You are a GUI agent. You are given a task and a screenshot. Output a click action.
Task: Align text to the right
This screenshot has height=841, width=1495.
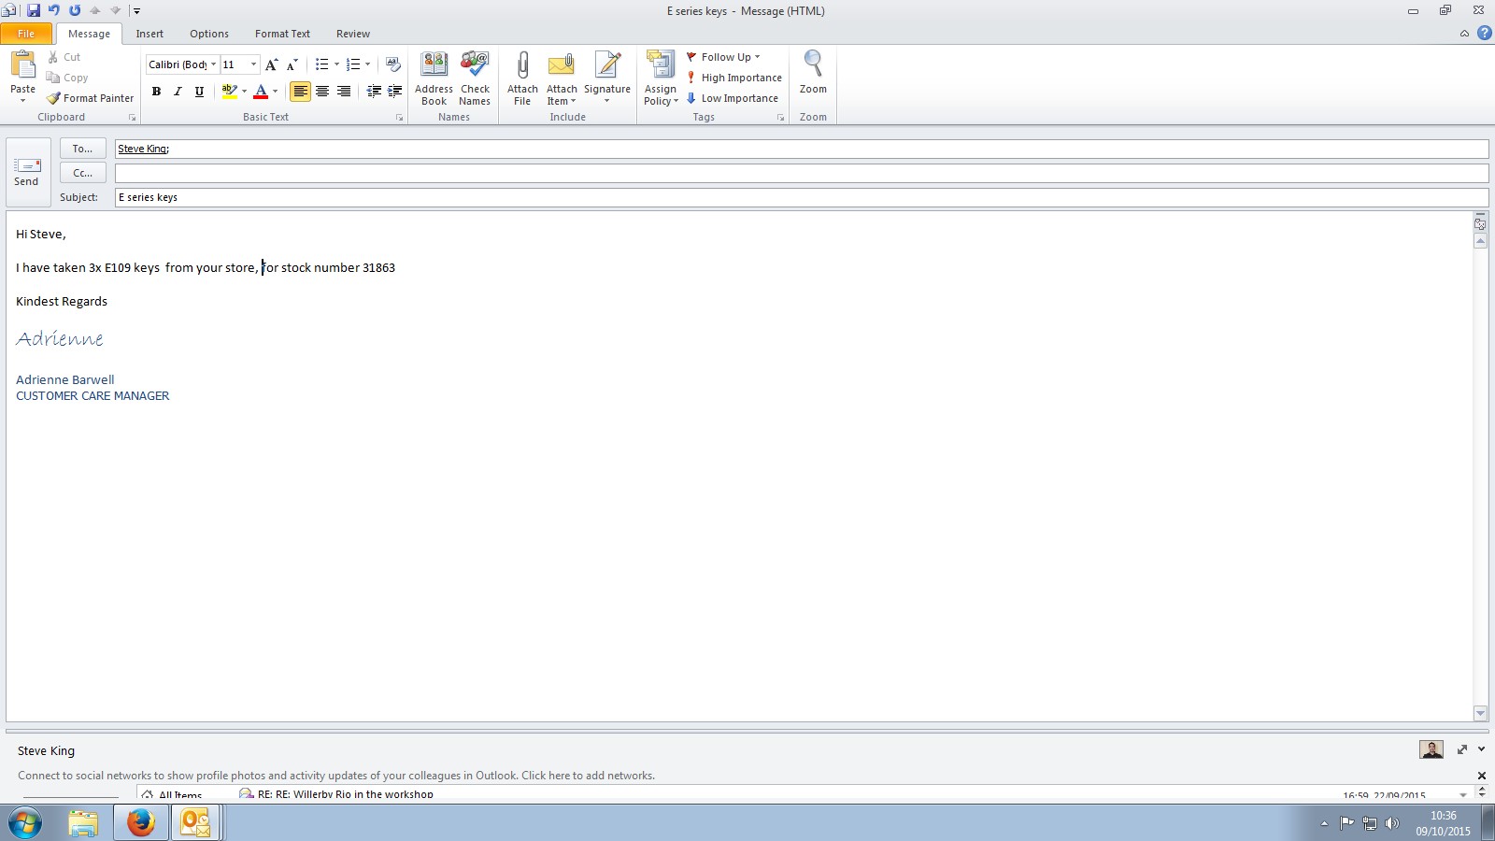pos(344,91)
